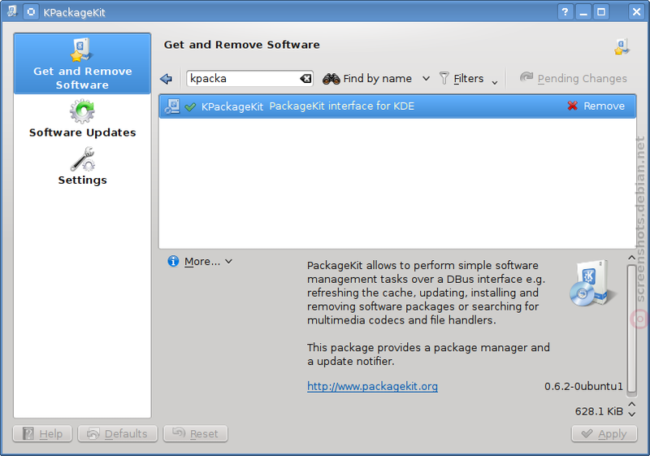Open the Settings section
650x456 pixels.
tap(82, 167)
